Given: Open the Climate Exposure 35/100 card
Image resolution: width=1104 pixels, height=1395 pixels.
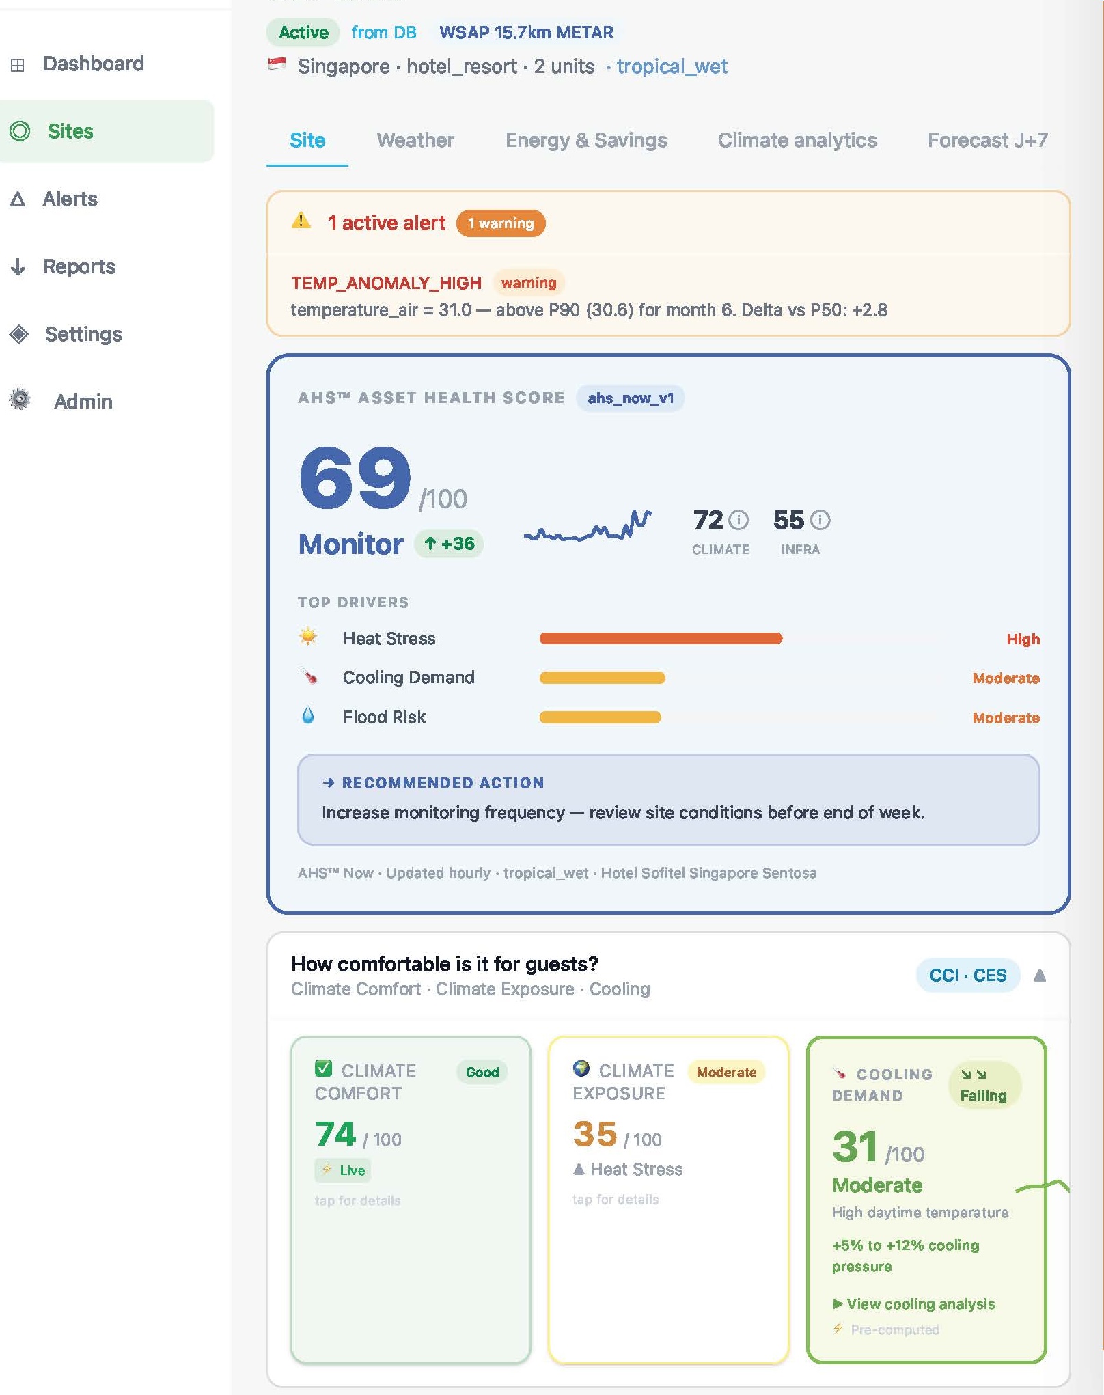Looking at the screenshot, I should tap(668, 1200).
